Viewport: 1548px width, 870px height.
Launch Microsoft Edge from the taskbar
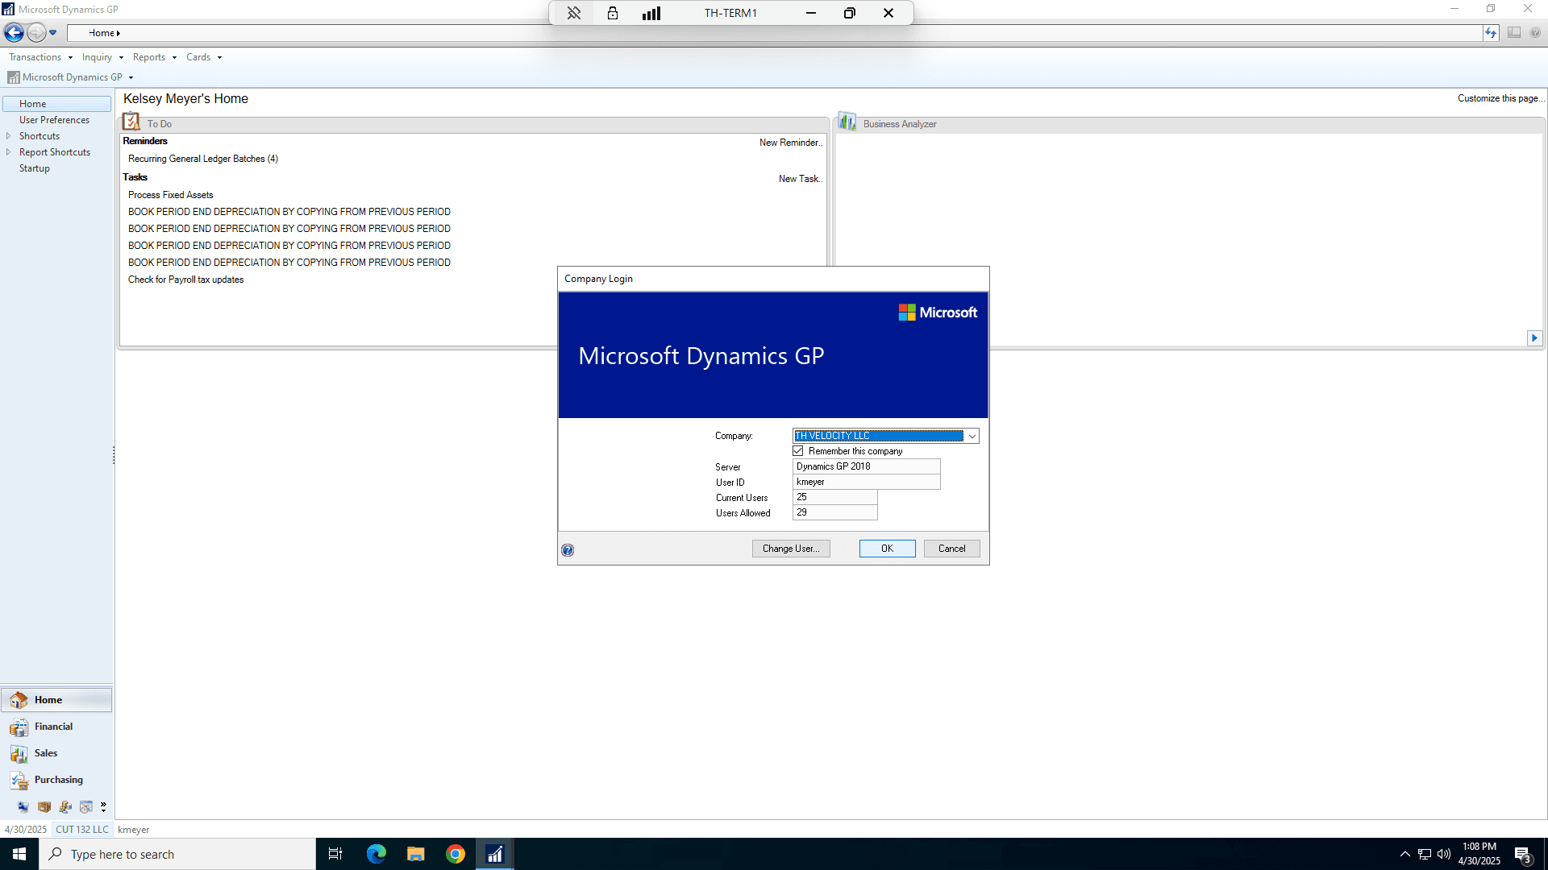377,854
